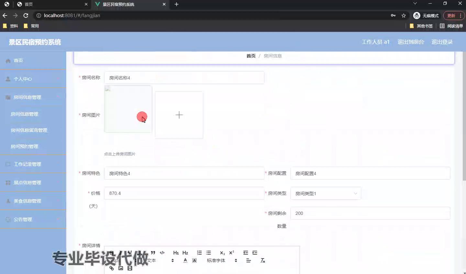Screen dimensions: 466x274
Task: Insert video with the film icon
Action: click(130, 268)
